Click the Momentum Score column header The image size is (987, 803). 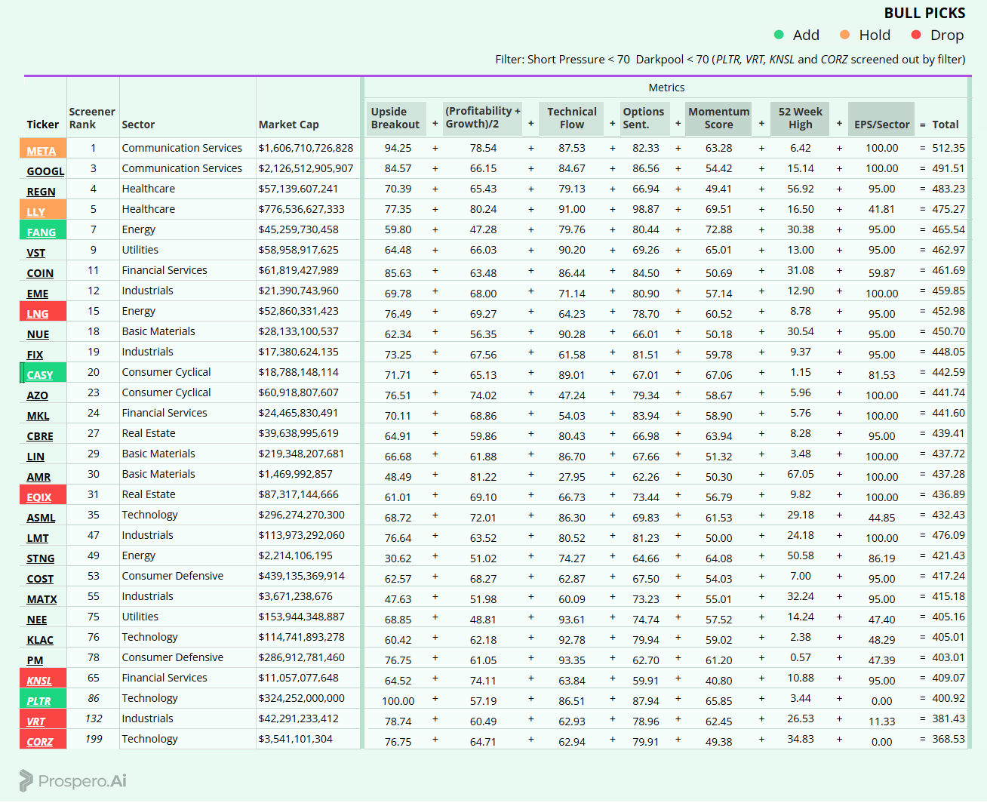coord(718,118)
